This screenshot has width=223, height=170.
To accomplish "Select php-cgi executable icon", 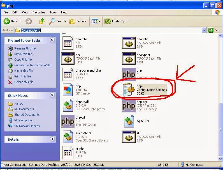I will point(129,106).
